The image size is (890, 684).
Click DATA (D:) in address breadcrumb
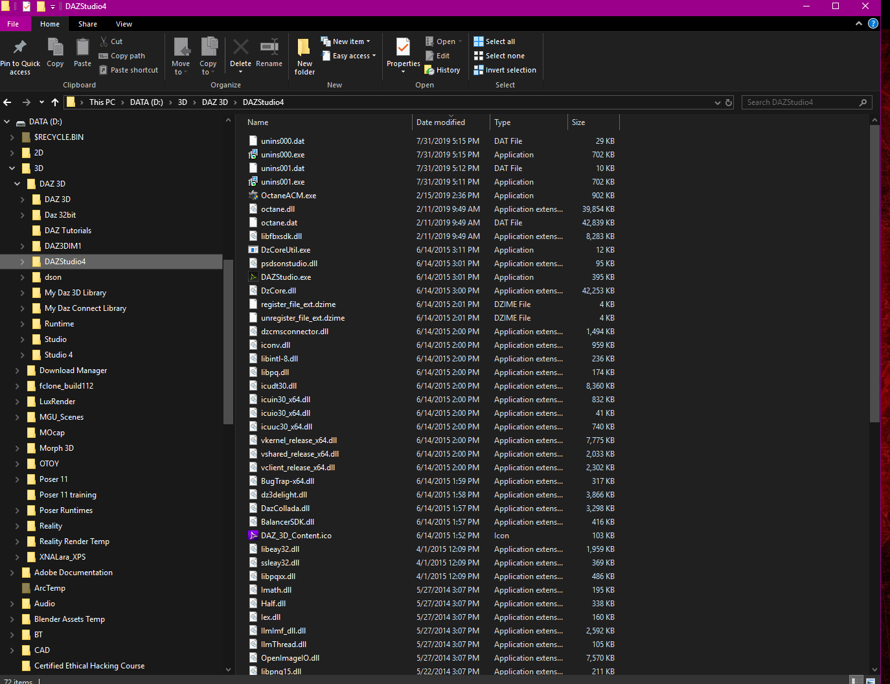(x=146, y=102)
